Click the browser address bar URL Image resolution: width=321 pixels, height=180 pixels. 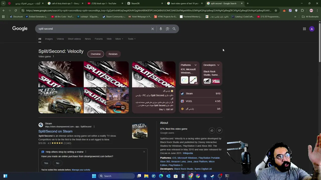pos(148,10)
